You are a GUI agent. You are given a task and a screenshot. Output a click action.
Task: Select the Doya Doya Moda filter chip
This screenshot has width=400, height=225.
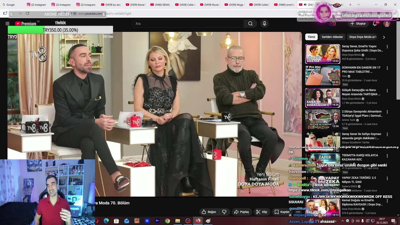pos(363,37)
